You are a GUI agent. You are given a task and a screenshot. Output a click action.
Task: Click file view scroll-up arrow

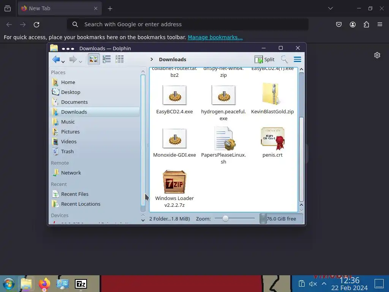[x=301, y=69]
